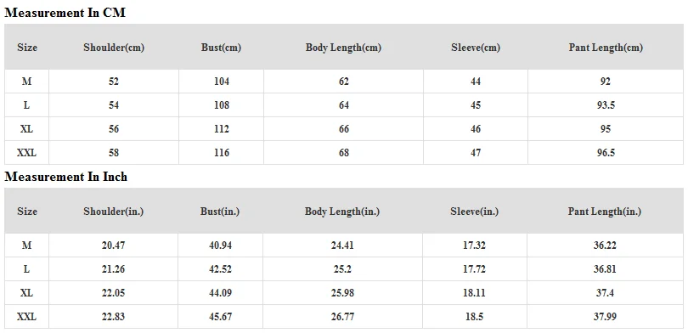Click the 116 bust measurement cell
This screenshot has width=688, height=333.
coord(221,153)
